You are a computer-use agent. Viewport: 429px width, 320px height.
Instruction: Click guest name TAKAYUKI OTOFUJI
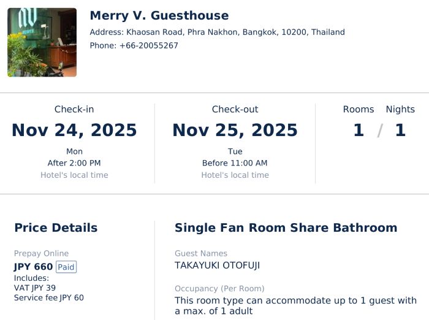(x=217, y=265)
